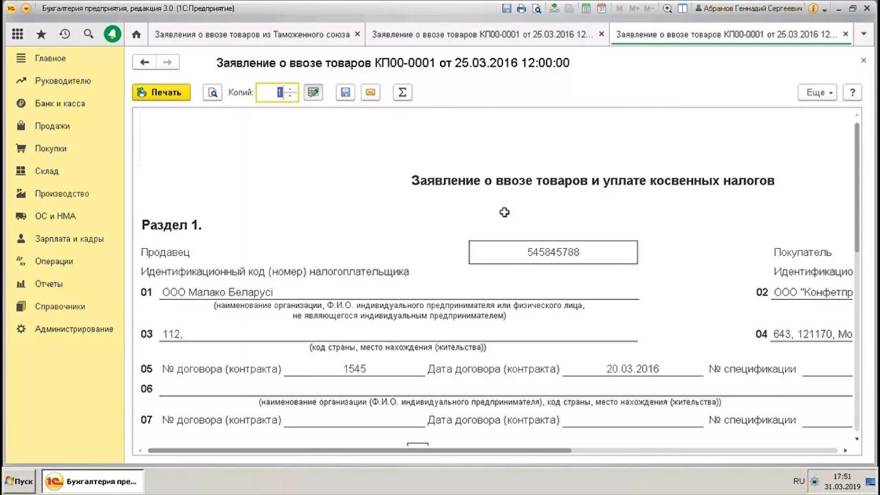Go to the Home page icon

click(x=136, y=34)
